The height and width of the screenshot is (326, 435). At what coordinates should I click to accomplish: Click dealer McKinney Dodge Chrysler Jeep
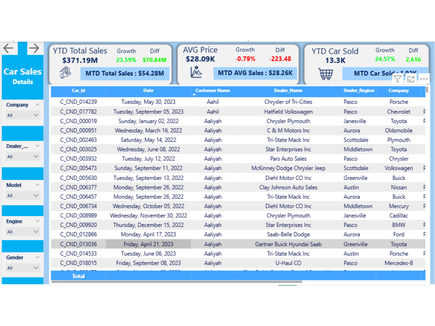(x=288, y=168)
